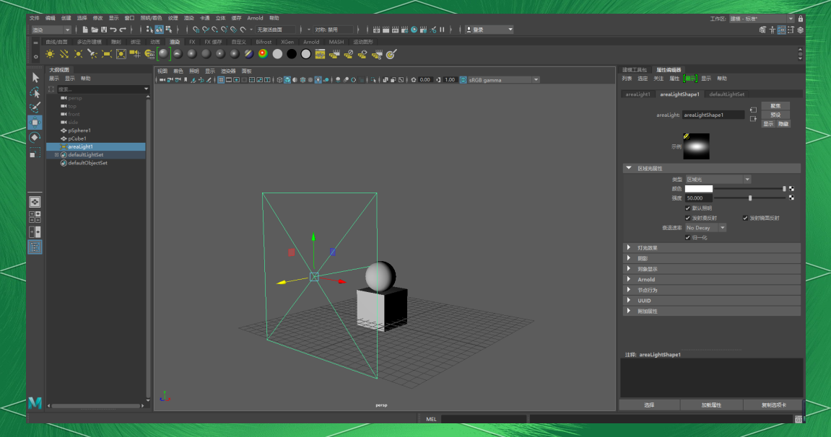Screen dimensions: 831x437
Task: Click the New Scene icon
Action: tap(84, 30)
